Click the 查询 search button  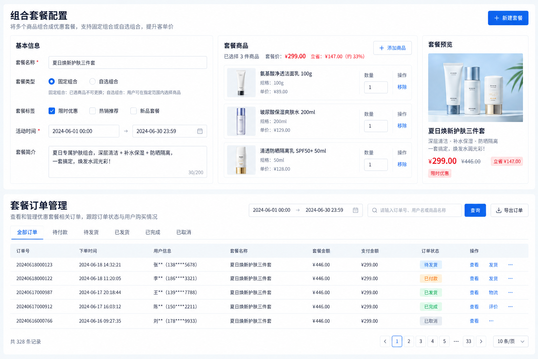tap(475, 210)
